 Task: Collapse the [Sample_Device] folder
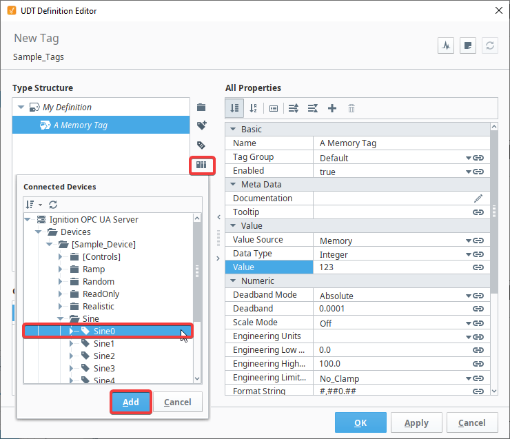click(x=50, y=244)
